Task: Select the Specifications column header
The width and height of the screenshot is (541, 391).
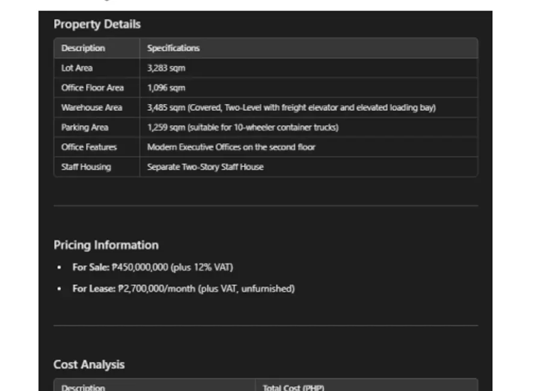Action: click(x=173, y=48)
